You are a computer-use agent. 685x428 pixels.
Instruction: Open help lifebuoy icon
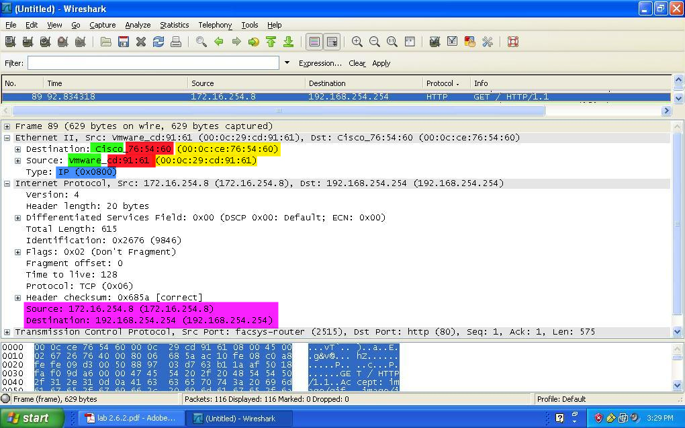coord(513,42)
